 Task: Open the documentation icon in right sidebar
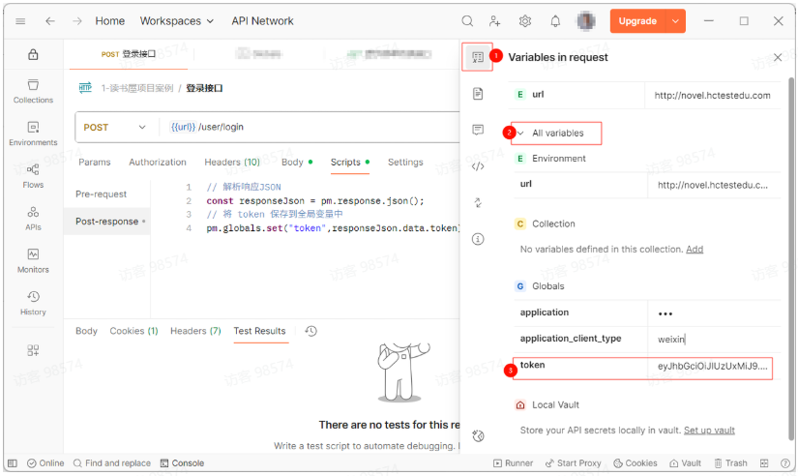point(478,94)
